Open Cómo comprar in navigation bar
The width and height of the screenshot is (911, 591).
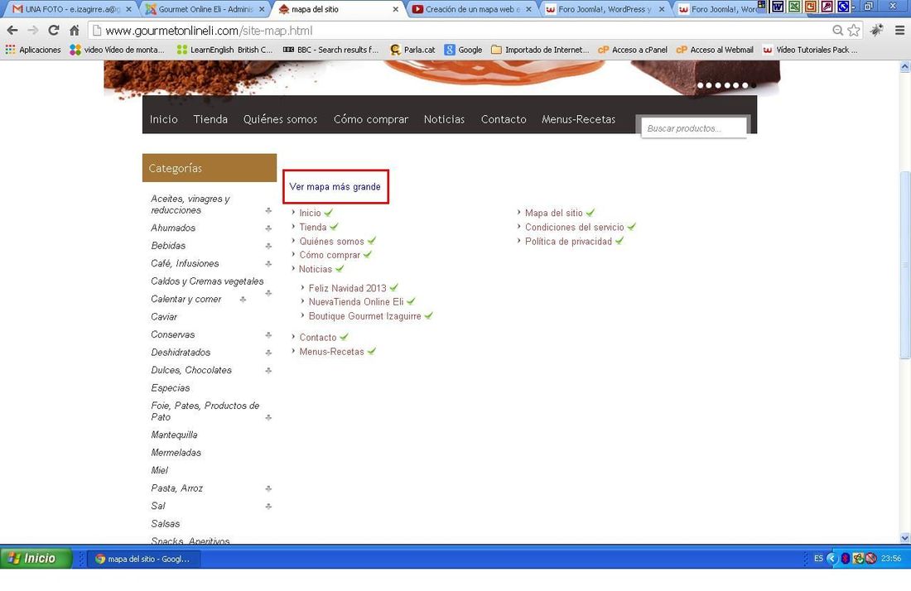pyautogui.click(x=371, y=119)
